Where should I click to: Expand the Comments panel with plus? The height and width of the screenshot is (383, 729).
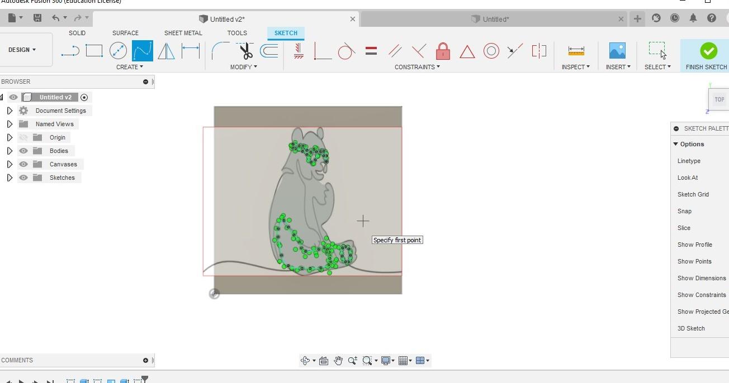(145, 360)
